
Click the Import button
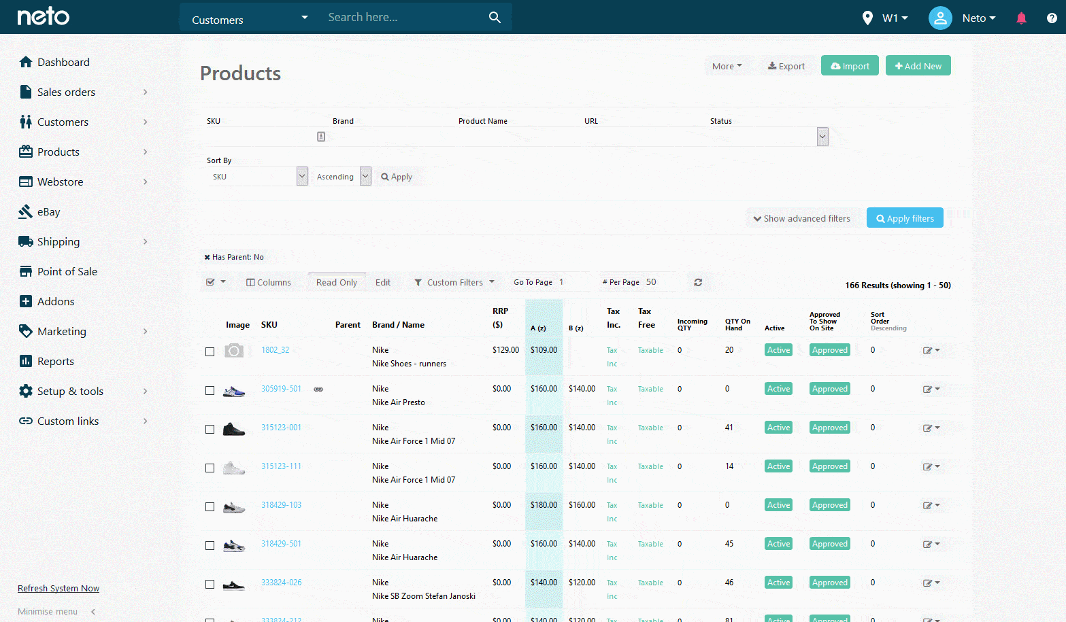[x=850, y=66]
